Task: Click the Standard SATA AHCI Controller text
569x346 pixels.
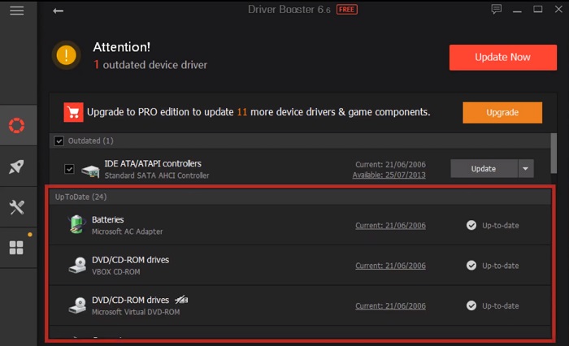Action: (x=157, y=175)
